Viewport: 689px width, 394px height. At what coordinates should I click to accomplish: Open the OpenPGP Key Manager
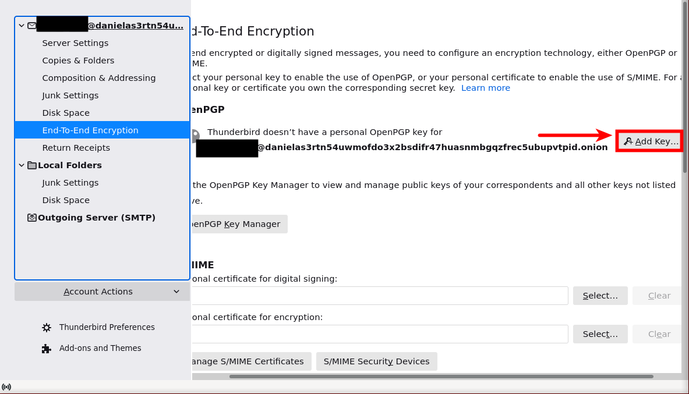pos(239,224)
